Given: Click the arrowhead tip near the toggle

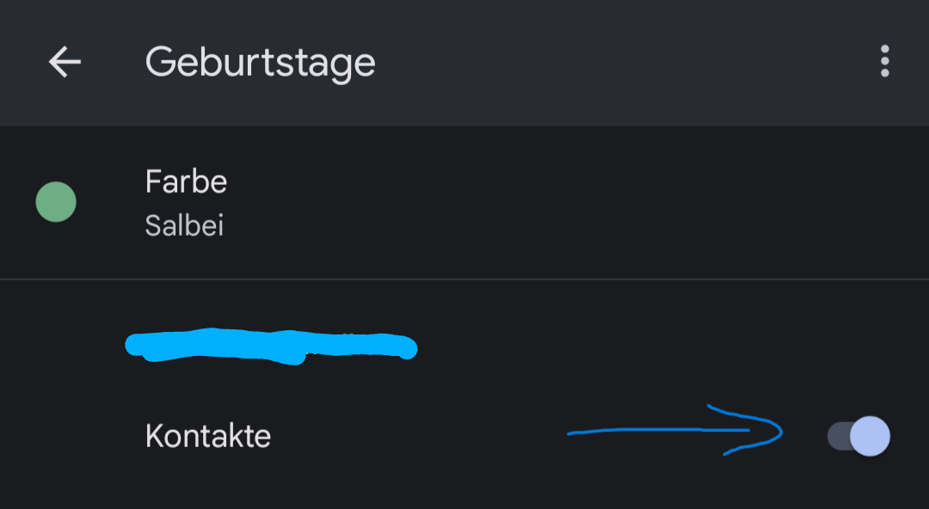Looking at the screenshot, I should pos(777,431).
